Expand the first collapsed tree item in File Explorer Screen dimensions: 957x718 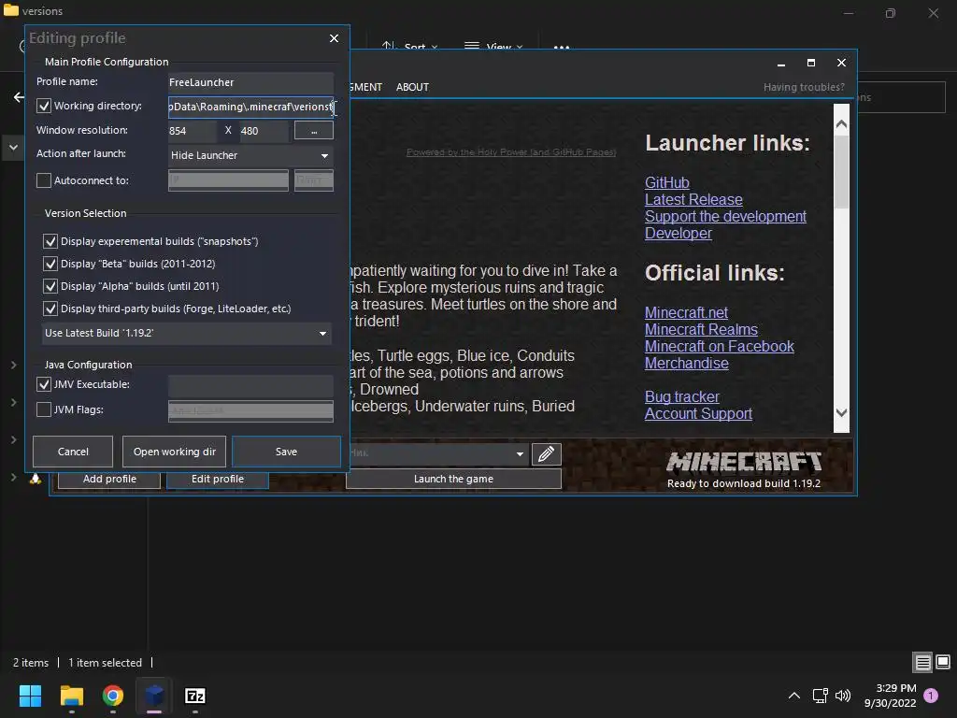[13, 365]
